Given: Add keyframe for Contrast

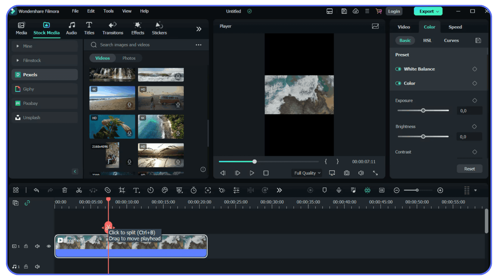Looking at the screenshot, I should 474,152.
